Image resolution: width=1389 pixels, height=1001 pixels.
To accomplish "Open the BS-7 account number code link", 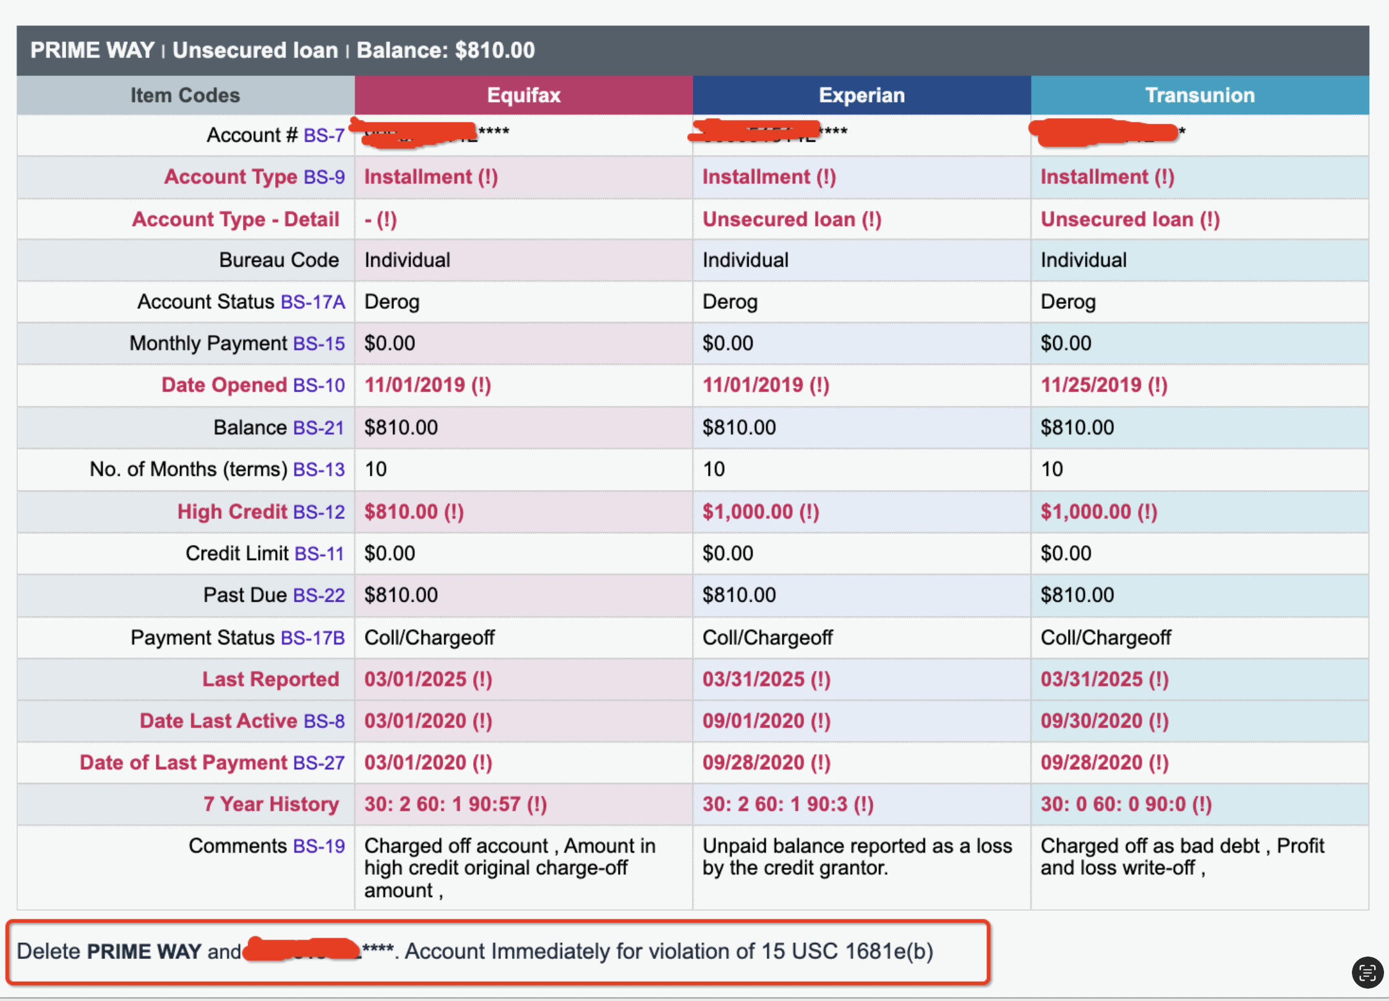I will 324,135.
